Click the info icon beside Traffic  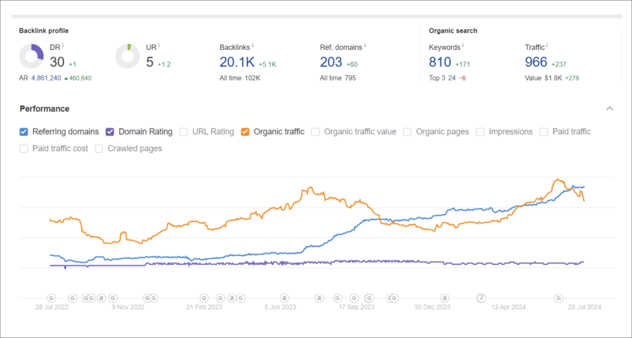548,45
